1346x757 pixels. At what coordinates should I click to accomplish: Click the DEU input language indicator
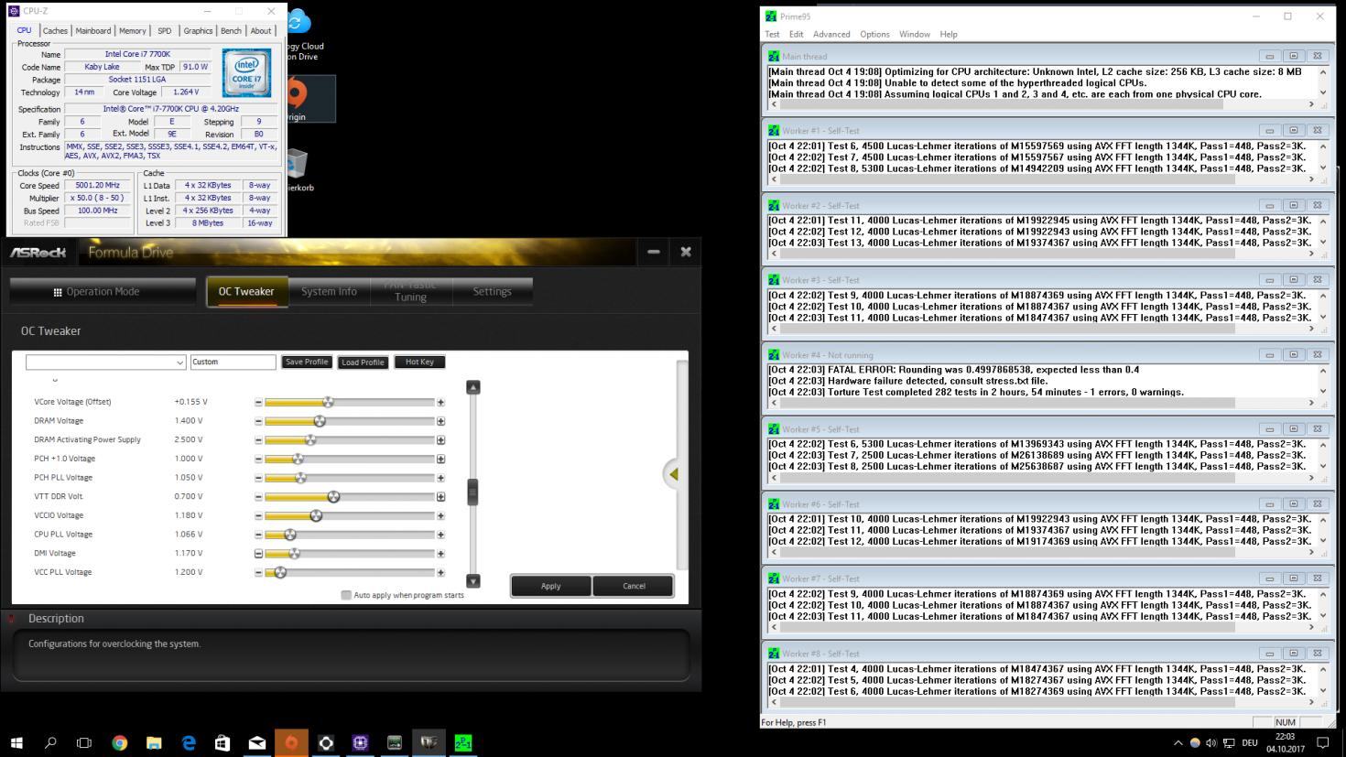1249,742
